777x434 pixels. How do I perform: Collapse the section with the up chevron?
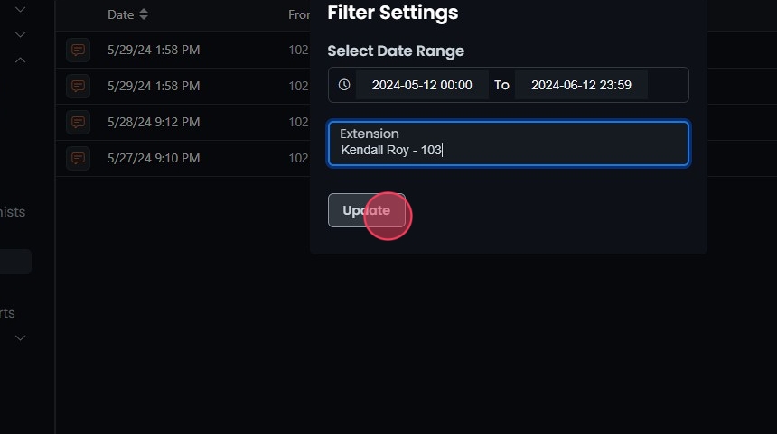pos(21,60)
